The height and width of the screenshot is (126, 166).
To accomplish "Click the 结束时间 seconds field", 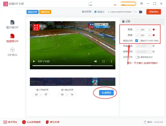I will click(x=144, y=52).
